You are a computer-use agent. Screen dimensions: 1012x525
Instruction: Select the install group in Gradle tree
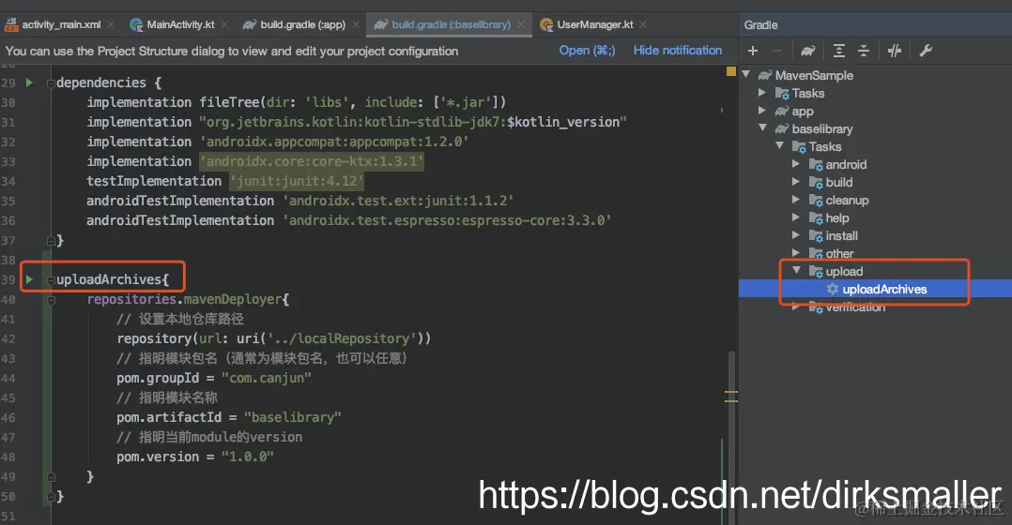[841, 235]
